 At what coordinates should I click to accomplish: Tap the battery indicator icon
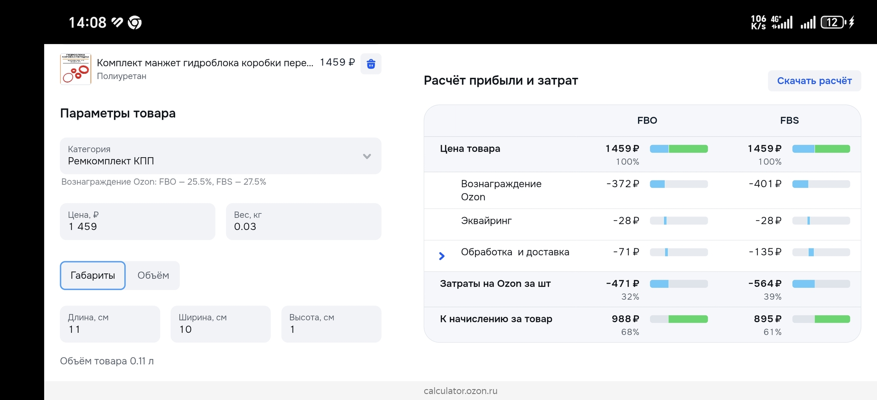tap(832, 22)
